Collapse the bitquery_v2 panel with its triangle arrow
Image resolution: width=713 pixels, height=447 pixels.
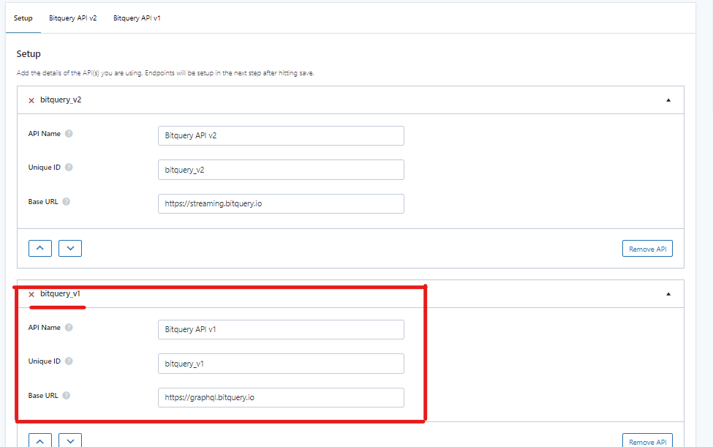point(668,100)
